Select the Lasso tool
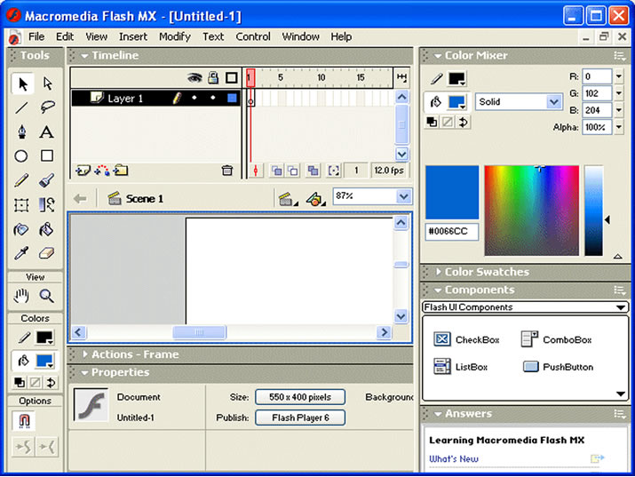The width and height of the screenshot is (635, 477). [x=47, y=107]
